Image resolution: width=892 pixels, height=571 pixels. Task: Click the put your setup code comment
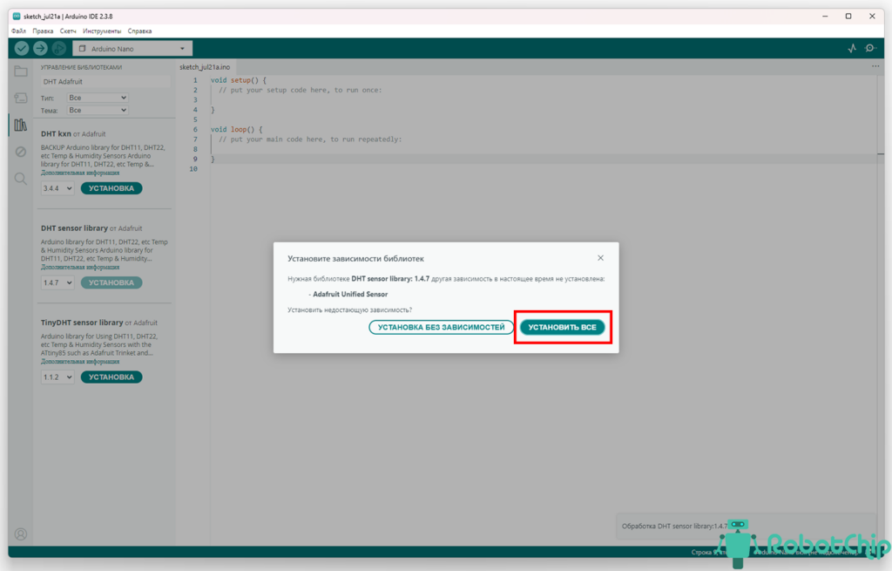[x=301, y=90]
